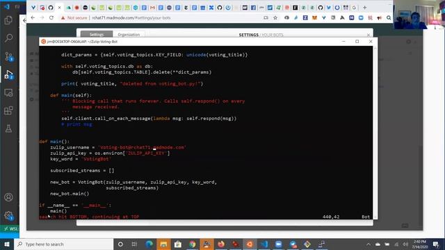The height and width of the screenshot is (250, 445).
Task: Click the Ubuntu icon in terminal title bar
Action: pos(43,42)
